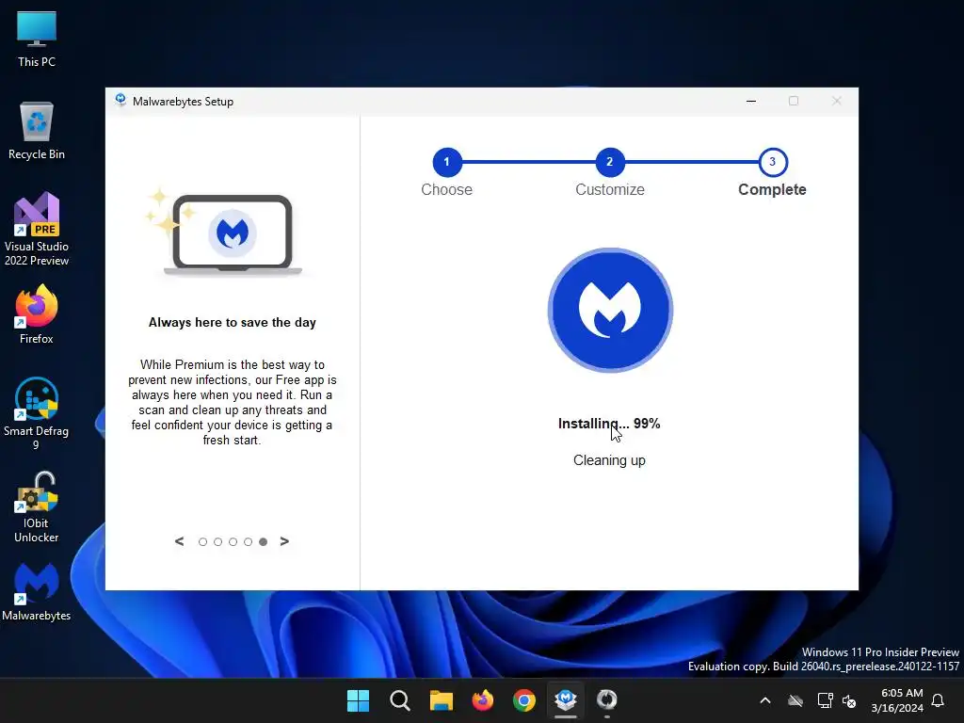This screenshot has height=723, width=964.
Task: Go to next slide with right arrow
Action: click(x=284, y=541)
